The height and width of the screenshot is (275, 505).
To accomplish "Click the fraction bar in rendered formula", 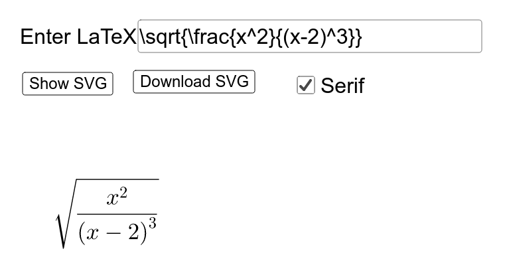I will click(x=117, y=214).
